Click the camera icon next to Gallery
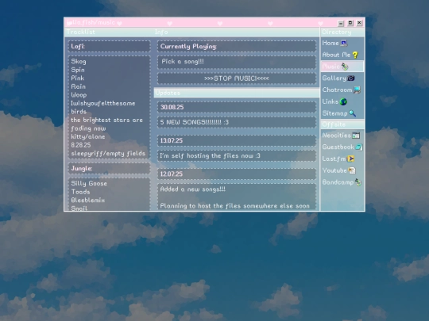 tap(351, 78)
